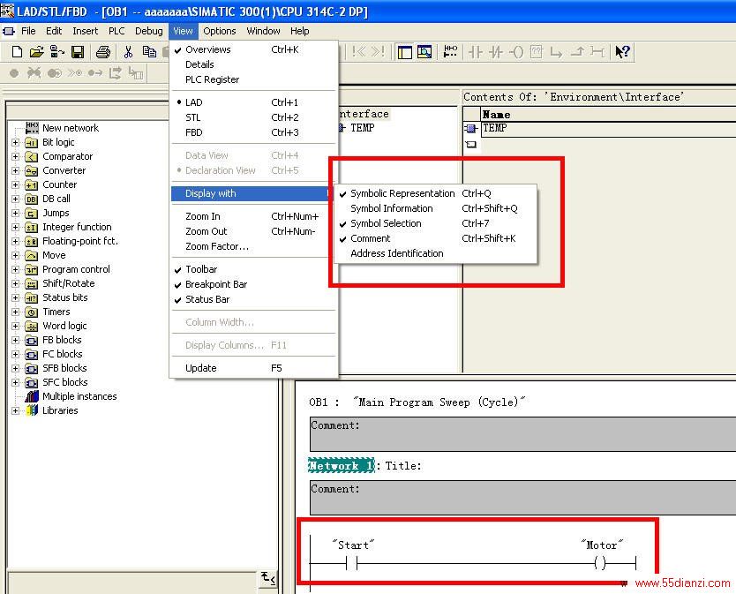Choose Zoom In from View menu

pyautogui.click(x=254, y=216)
